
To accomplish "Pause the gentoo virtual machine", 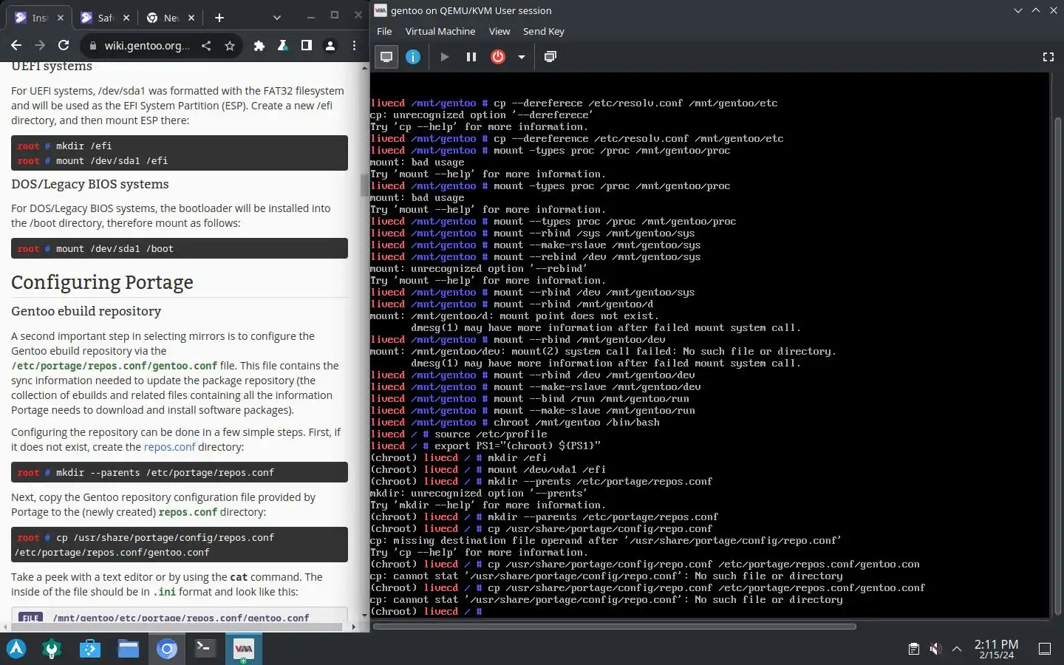I will (471, 57).
